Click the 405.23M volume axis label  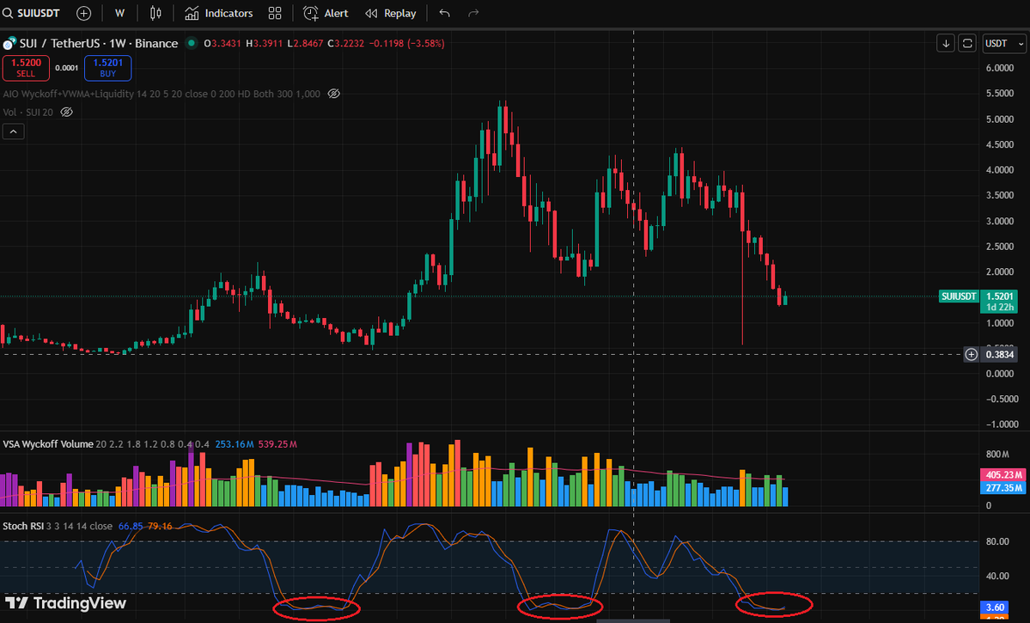(x=1003, y=474)
